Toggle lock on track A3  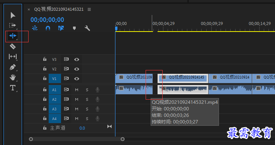pyautogui.click(x=45, y=109)
